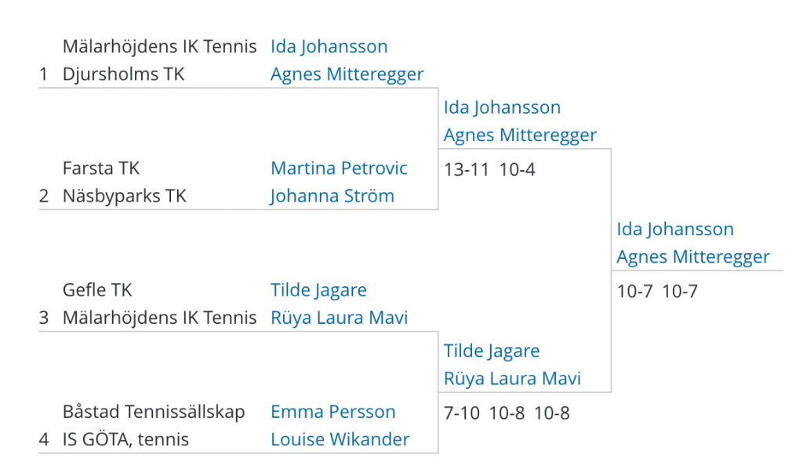
Task: Select Agnes Mitteregger in the semifinal column
Action: [x=520, y=135]
